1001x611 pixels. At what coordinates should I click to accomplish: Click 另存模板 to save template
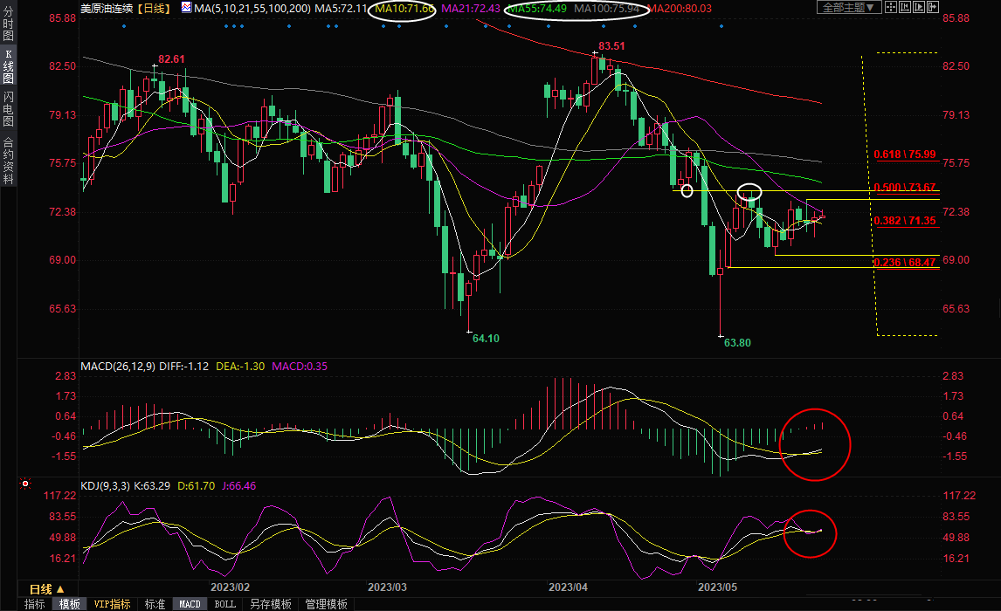click(270, 604)
